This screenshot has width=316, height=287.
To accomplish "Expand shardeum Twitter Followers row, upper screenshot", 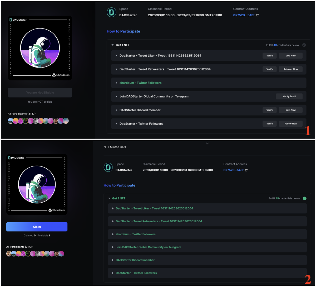I will (116, 83).
